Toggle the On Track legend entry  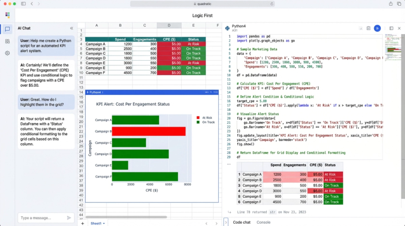205,123
